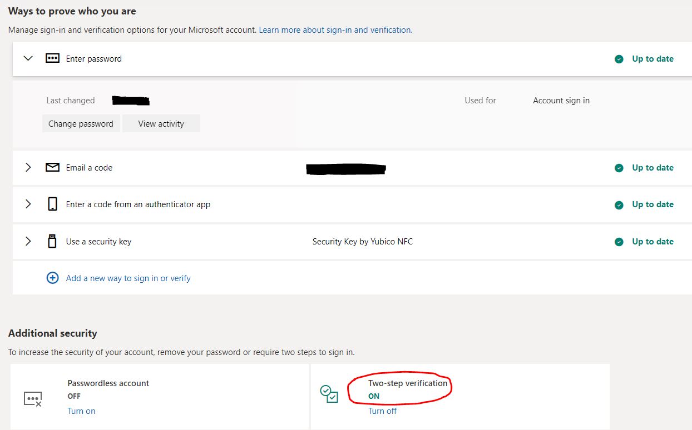Click the Used for label

point(481,101)
